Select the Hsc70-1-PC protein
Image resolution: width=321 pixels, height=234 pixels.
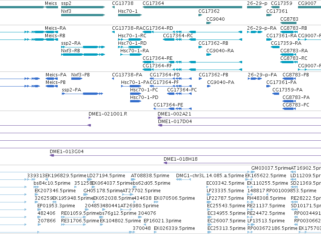(x=135, y=94)
